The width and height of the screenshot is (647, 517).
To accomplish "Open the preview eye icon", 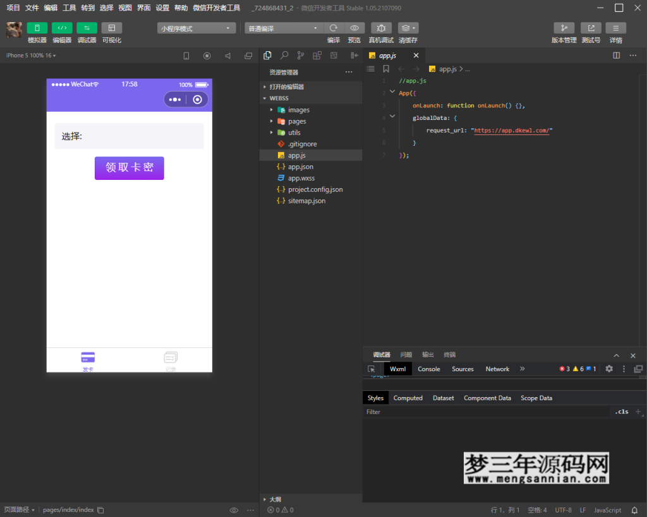I will pos(354,28).
